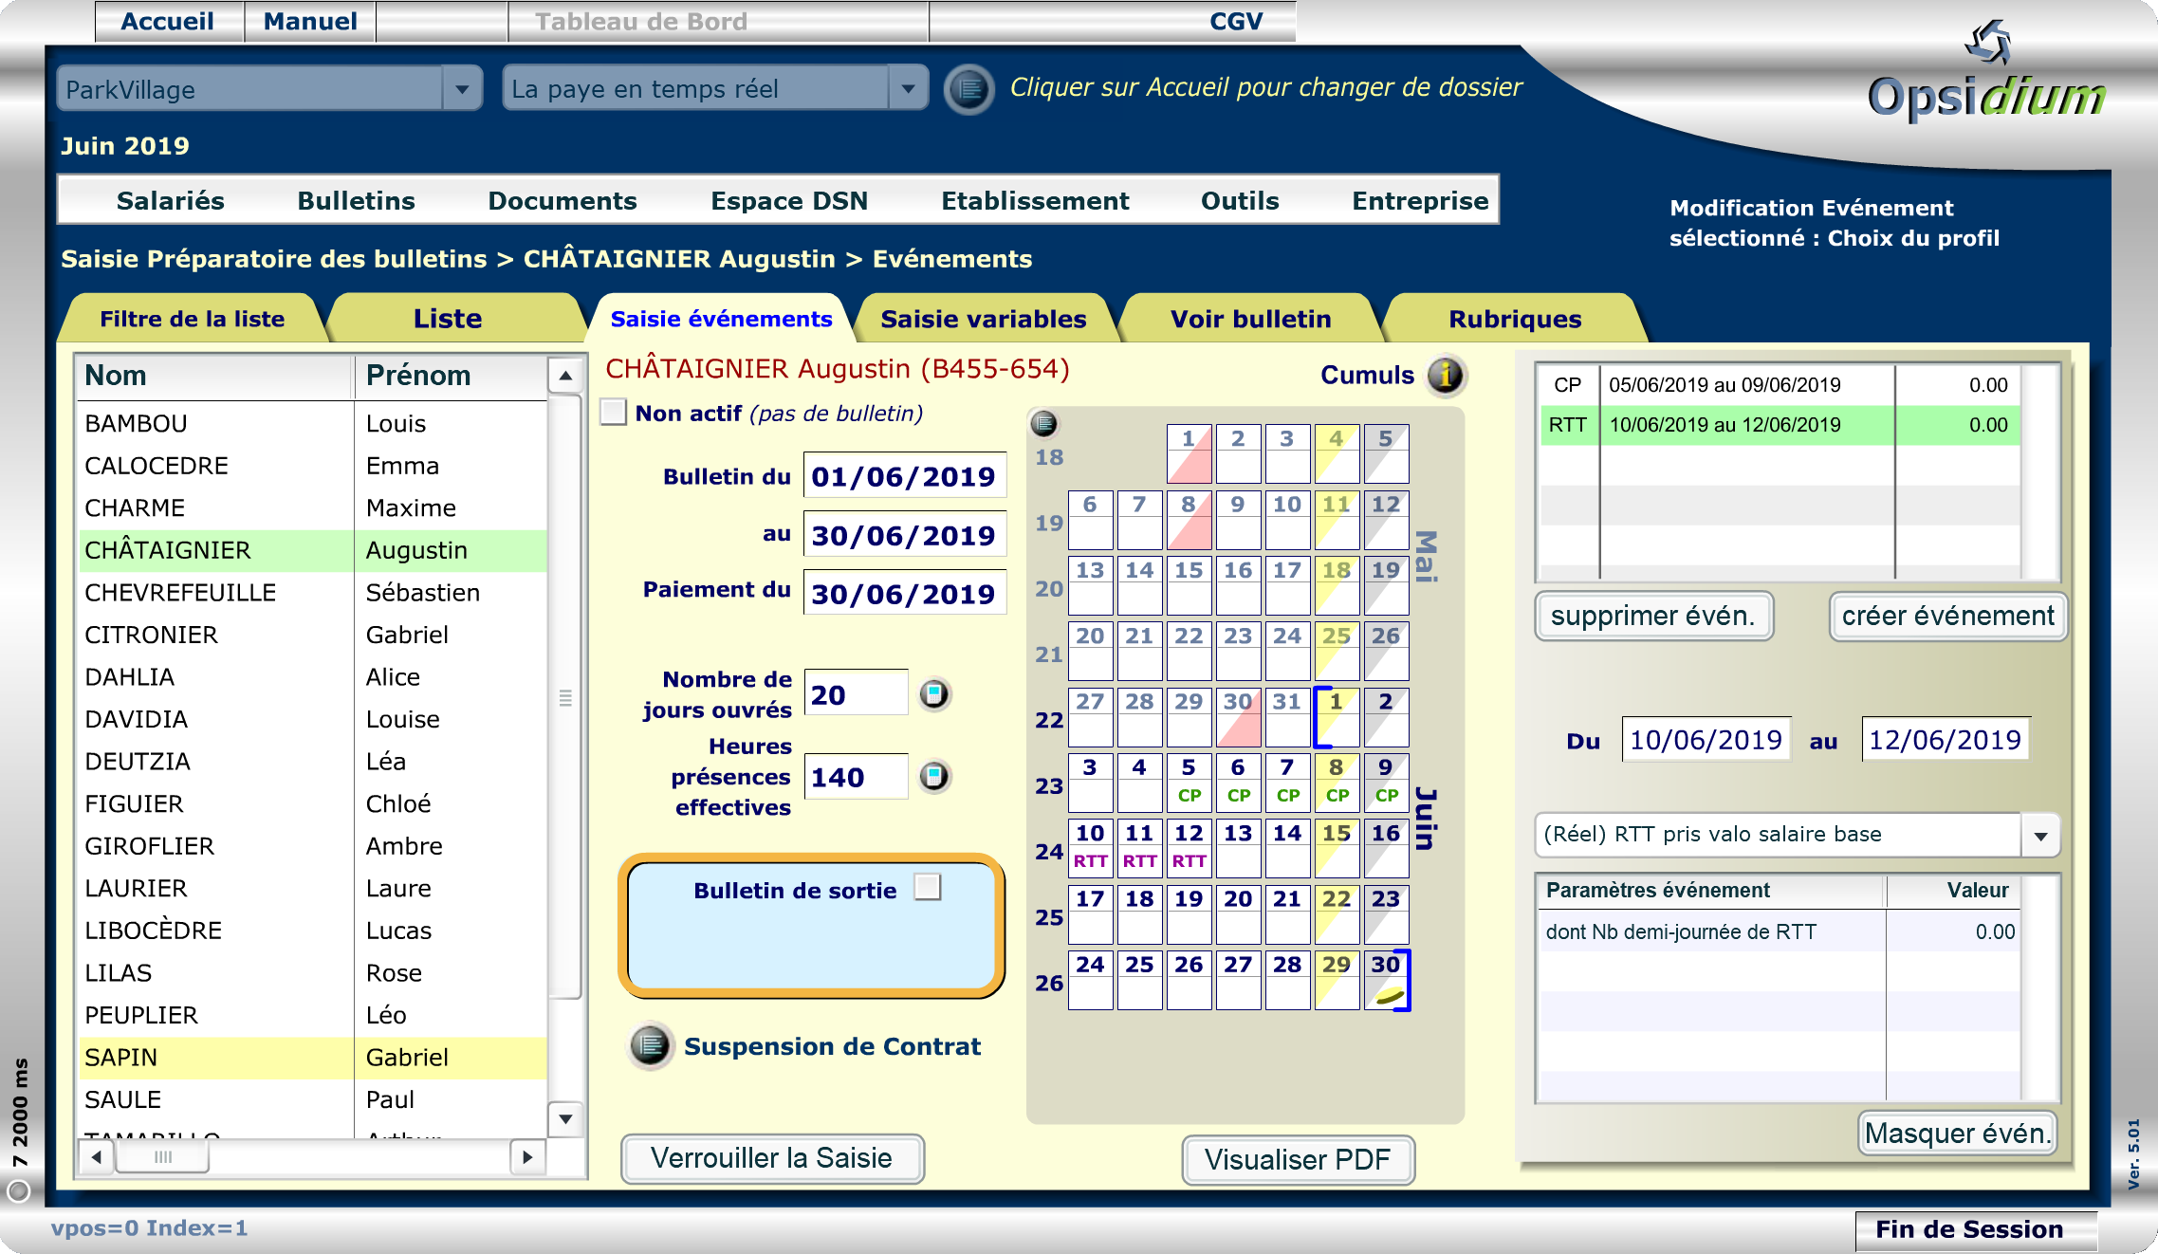Click the employee list horizontal scrollbar thumb
The image size is (2158, 1254).
(162, 1156)
